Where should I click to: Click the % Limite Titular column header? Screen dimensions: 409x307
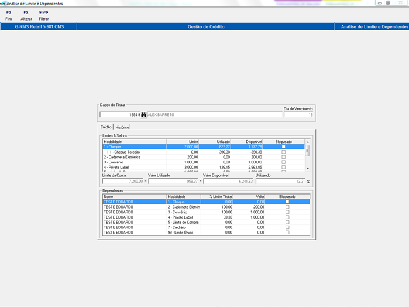216,196
